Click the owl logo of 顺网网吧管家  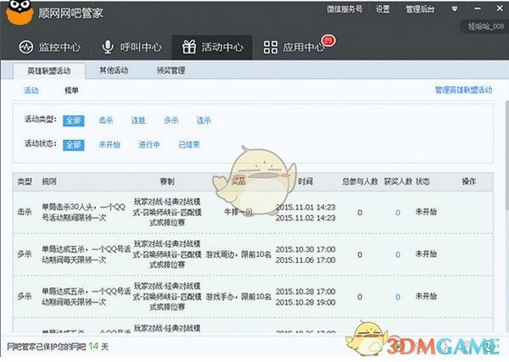point(20,13)
